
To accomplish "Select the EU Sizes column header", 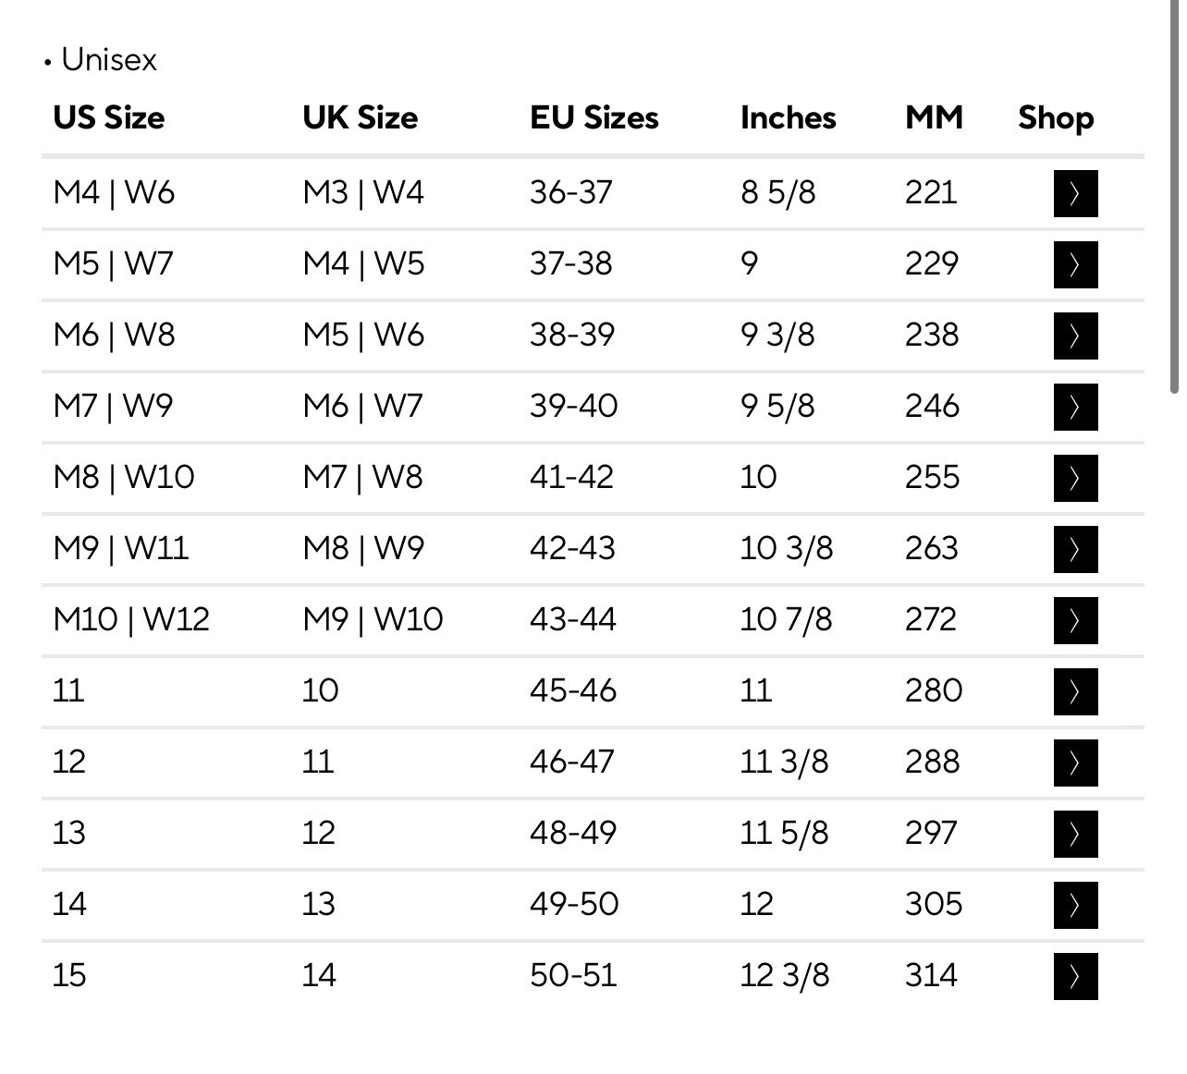I will [x=594, y=117].
